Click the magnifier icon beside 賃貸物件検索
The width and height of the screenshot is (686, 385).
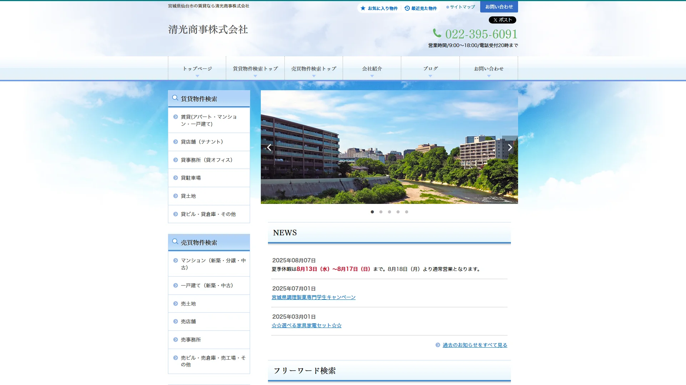tap(175, 98)
